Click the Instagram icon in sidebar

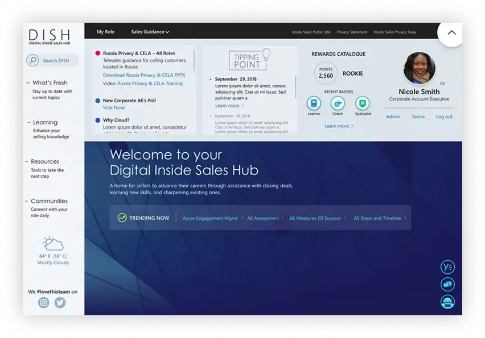pos(44,303)
